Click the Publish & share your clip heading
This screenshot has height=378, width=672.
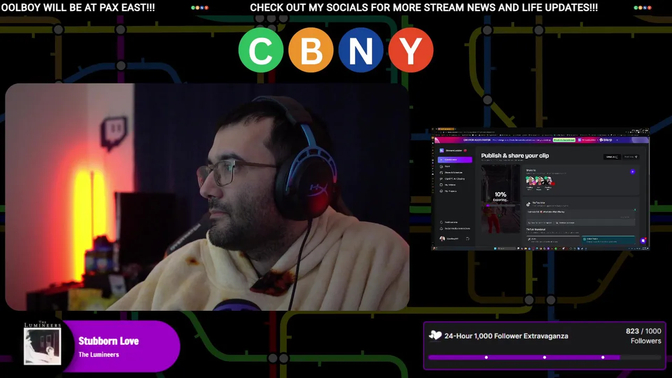pyautogui.click(x=515, y=155)
